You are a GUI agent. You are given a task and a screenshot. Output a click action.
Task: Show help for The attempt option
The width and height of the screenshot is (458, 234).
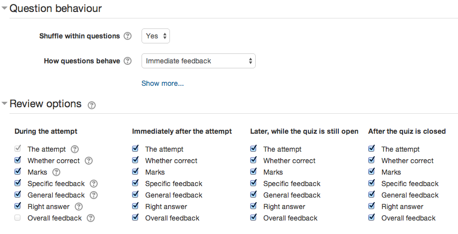[x=75, y=149]
